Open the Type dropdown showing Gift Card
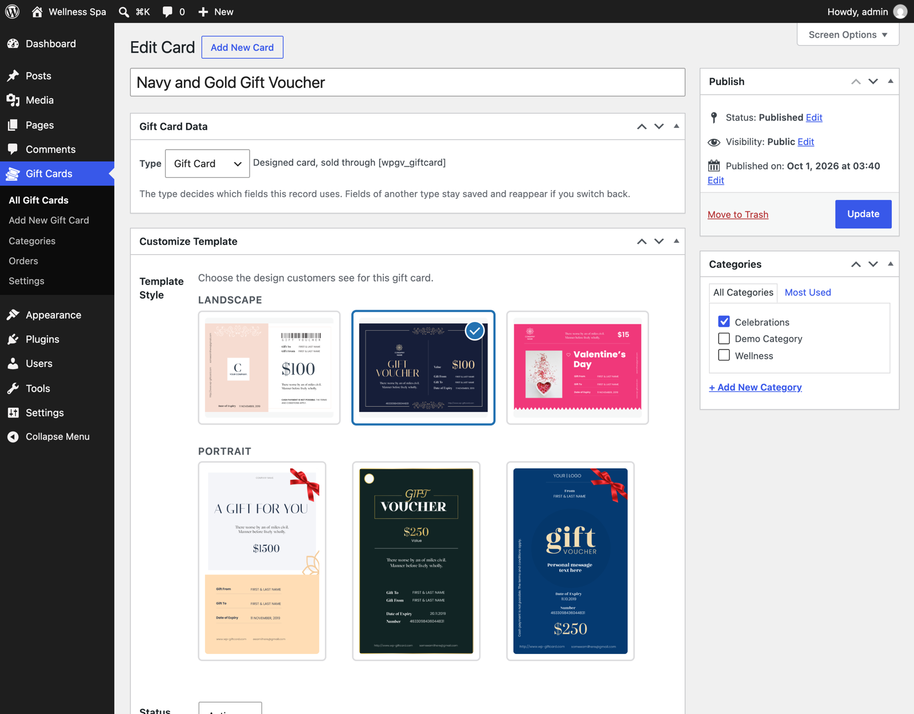This screenshot has width=914, height=714. coord(207,163)
